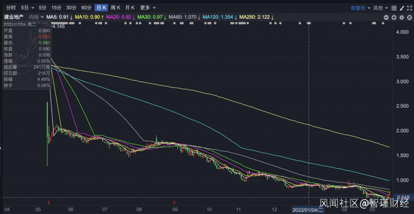Open moving average settings gear
The width and height of the screenshot is (414, 214).
(x=402, y=17)
